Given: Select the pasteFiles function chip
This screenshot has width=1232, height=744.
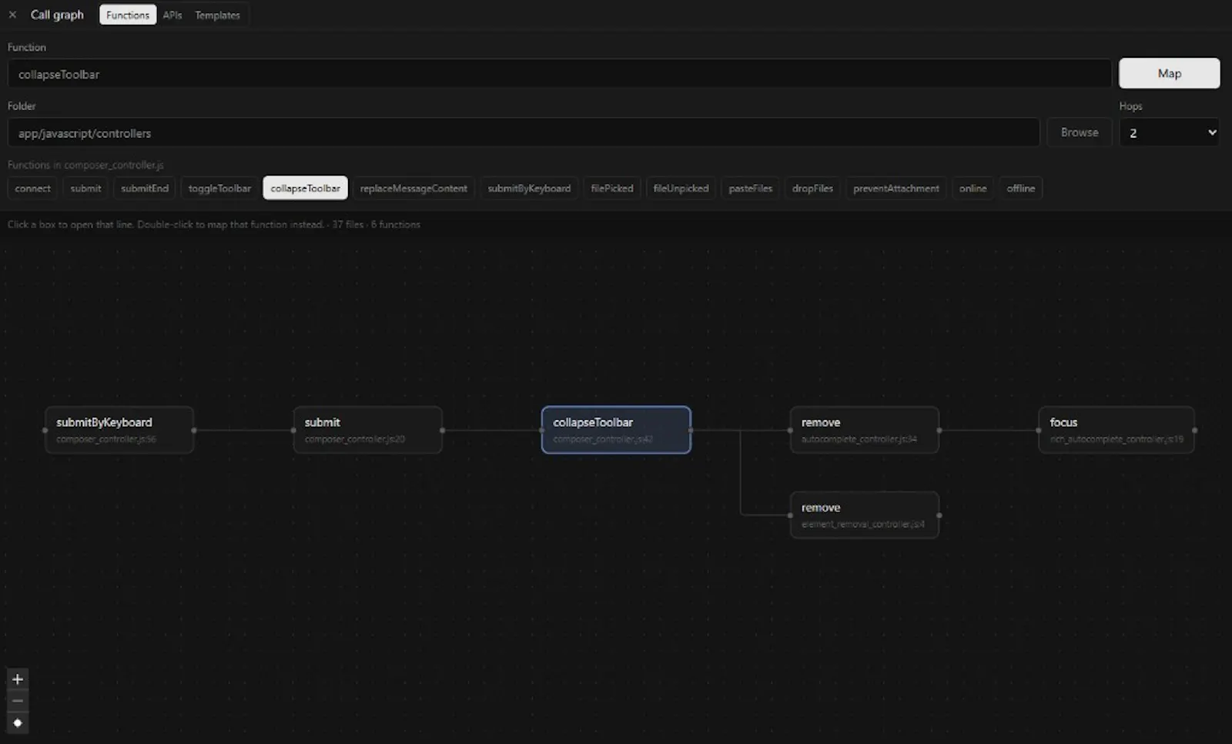Looking at the screenshot, I should tap(751, 188).
